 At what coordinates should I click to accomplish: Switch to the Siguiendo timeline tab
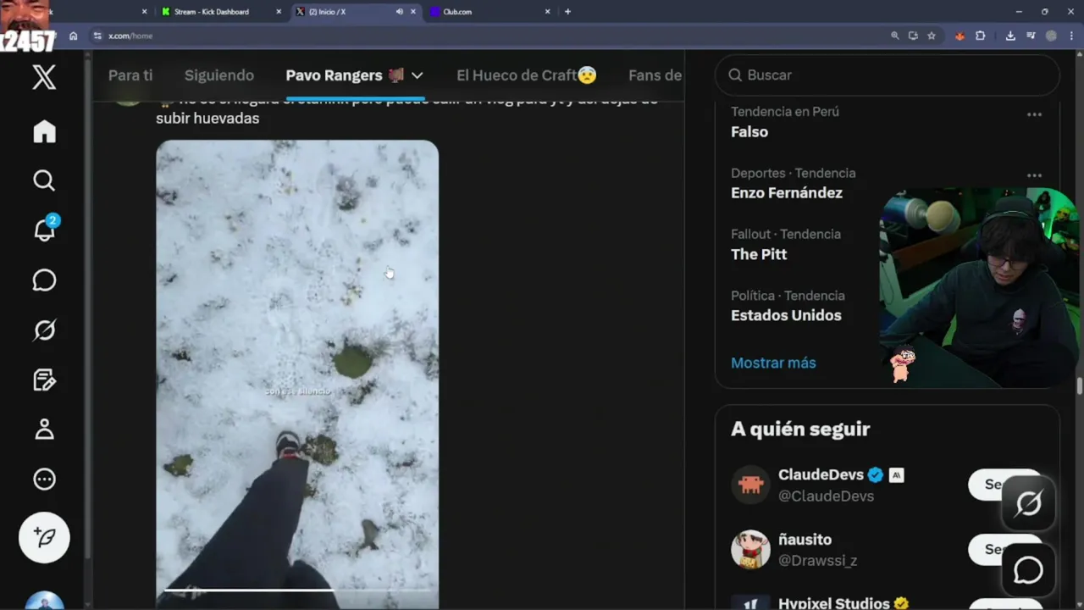(219, 75)
